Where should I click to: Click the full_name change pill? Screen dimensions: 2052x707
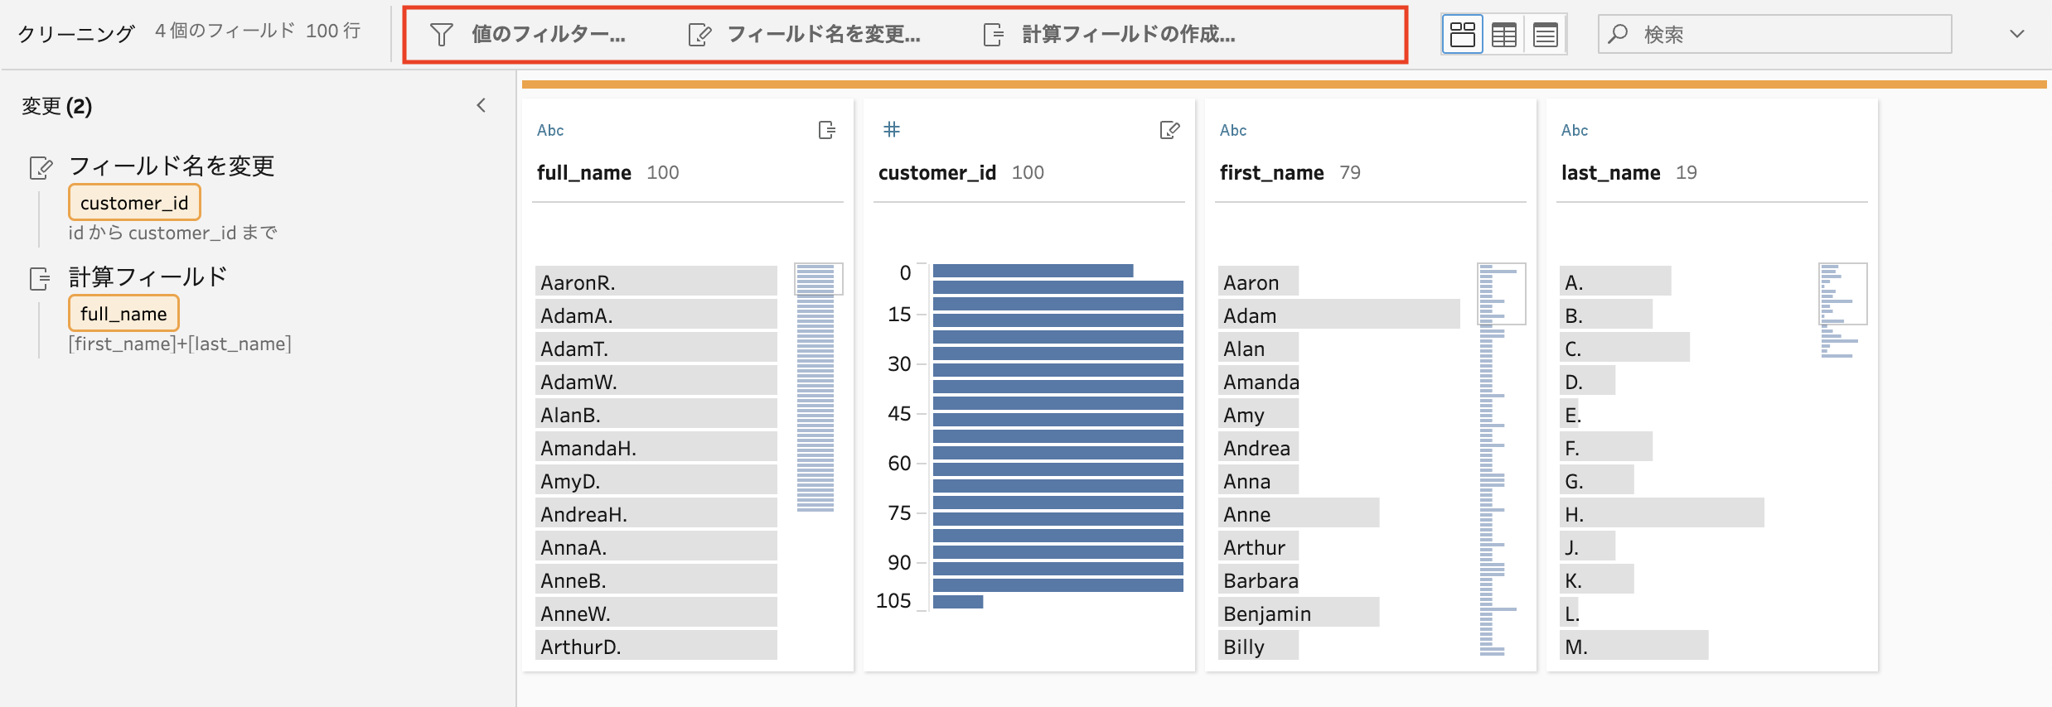click(123, 314)
